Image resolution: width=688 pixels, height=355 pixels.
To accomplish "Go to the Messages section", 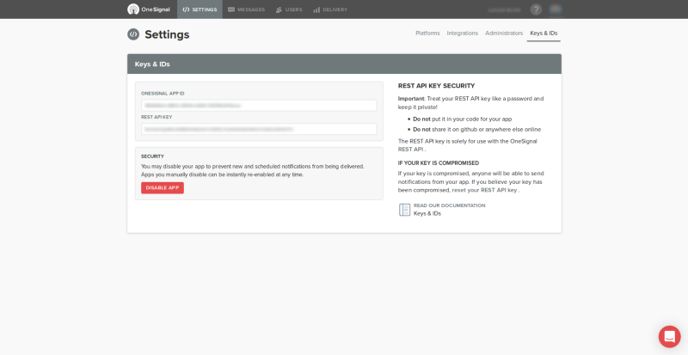I will [246, 9].
